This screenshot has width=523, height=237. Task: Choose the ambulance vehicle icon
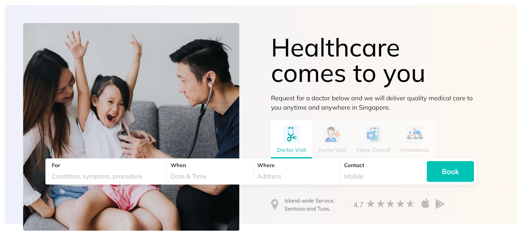(414, 134)
